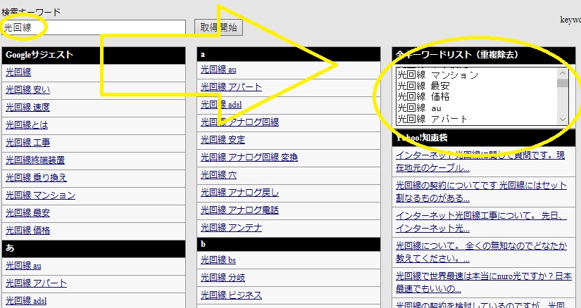Image resolution: width=581 pixels, height=308 pixels.
Task: Select 光回線 マンション in keyword list
Action: point(437,75)
